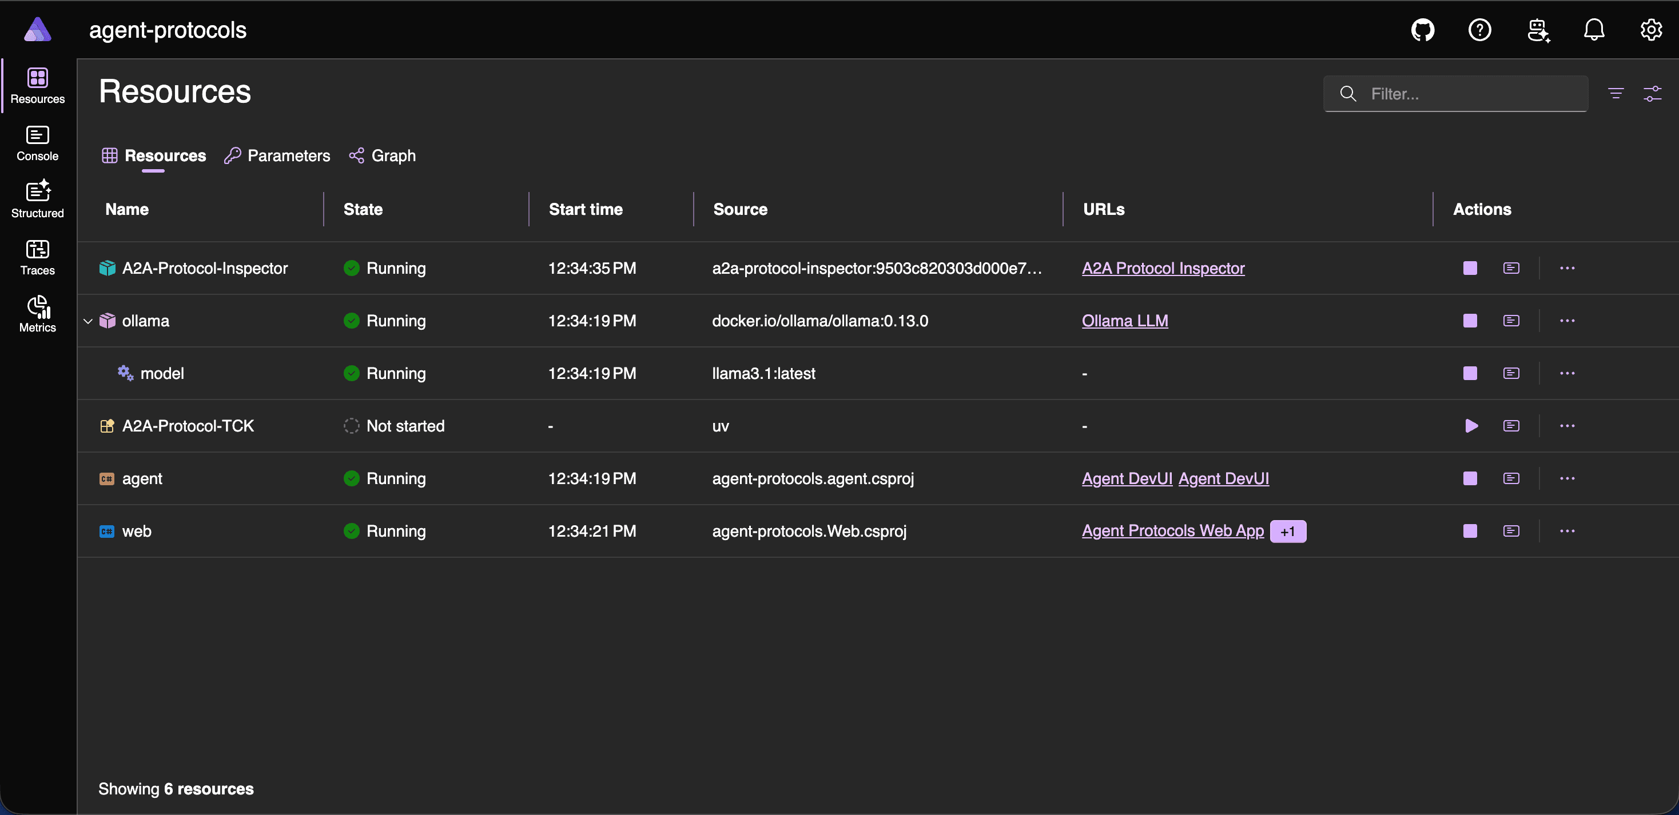Screen dimensions: 1679x815
Task: Stop the model resource
Action: coord(1470,373)
